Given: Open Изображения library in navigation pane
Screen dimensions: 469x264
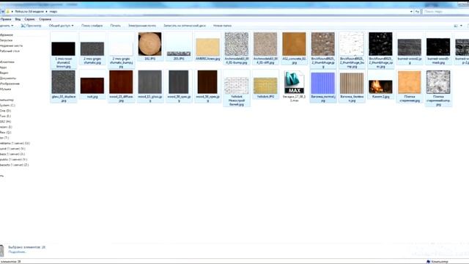Looking at the screenshot, I should 10,84.
